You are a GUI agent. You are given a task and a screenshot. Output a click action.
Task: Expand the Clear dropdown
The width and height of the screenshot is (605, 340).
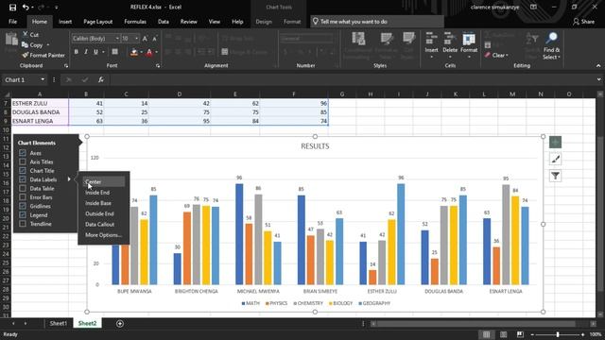click(x=507, y=56)
